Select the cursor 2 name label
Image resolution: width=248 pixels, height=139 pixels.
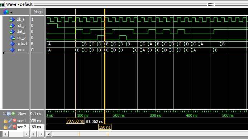(22, 127)
